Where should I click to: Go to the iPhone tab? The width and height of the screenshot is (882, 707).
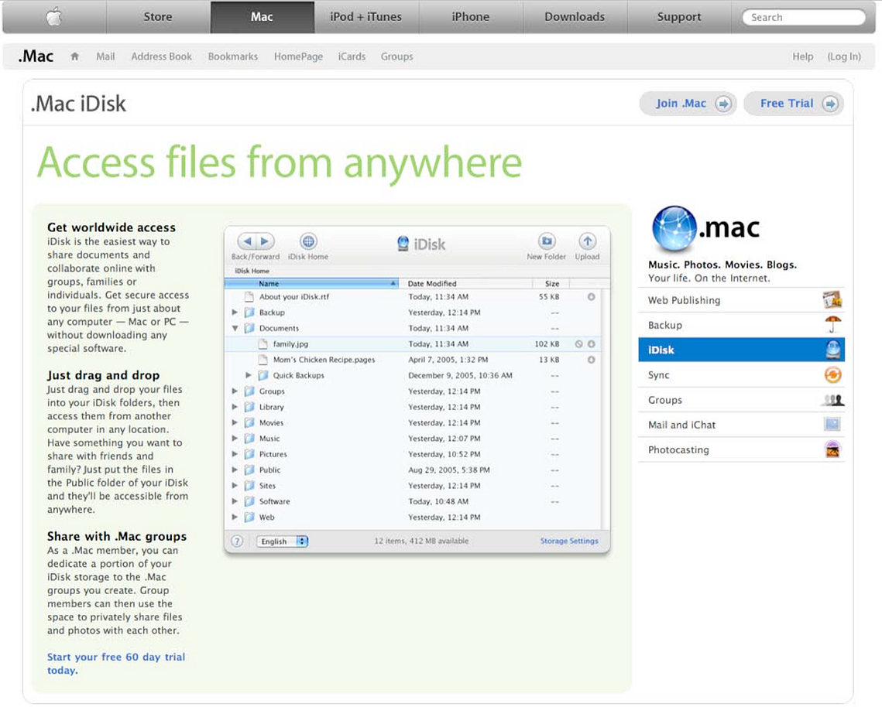coord(471,17)
